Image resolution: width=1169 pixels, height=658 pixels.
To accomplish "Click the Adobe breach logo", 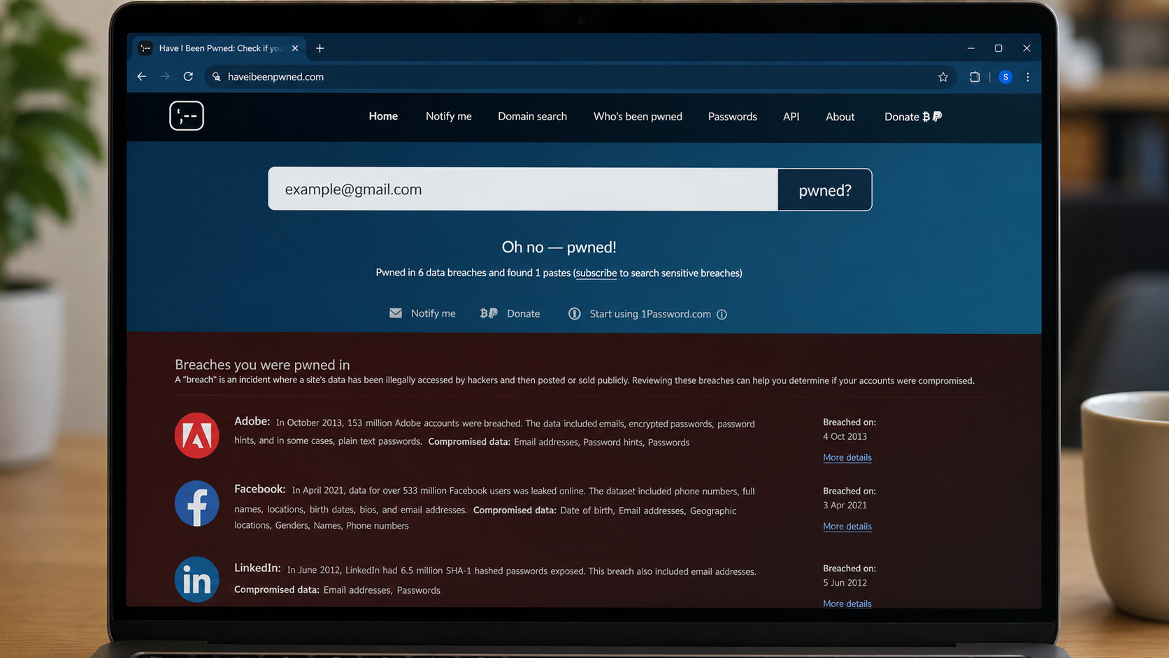I will click(x=196, y=435).
